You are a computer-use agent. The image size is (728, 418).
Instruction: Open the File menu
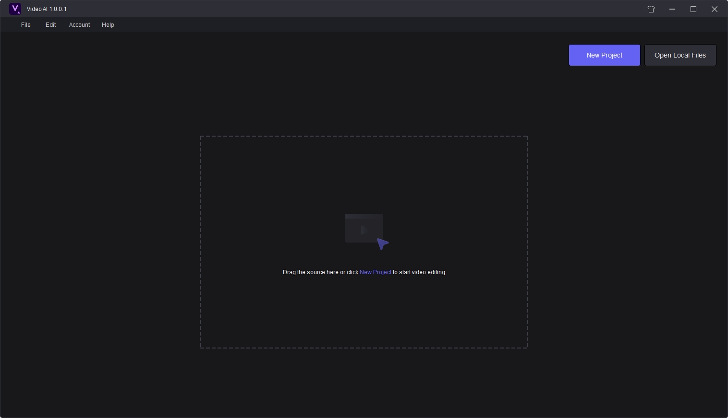(x=25, y=24)
